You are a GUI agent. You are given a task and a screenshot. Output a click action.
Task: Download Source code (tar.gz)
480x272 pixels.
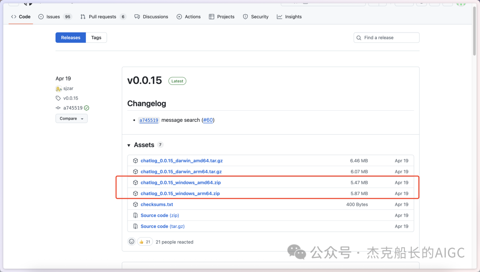(x=163, y=226)
